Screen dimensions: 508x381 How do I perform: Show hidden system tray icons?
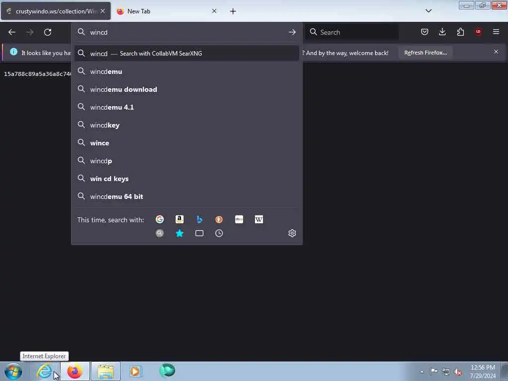(x=422, y=372)
